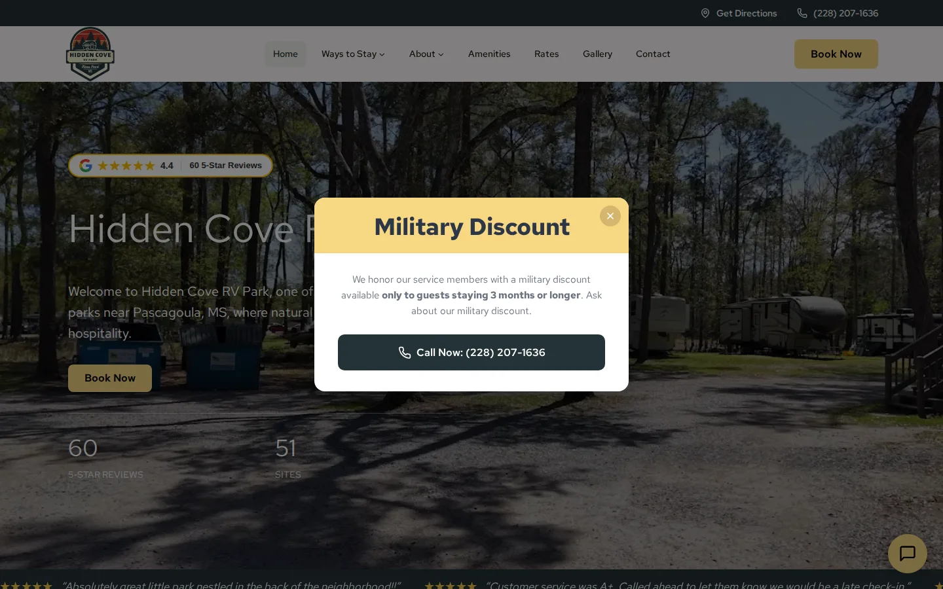The image size is (943, 589).
Task: Open the Amenities page
Action: tap(489, 54)
